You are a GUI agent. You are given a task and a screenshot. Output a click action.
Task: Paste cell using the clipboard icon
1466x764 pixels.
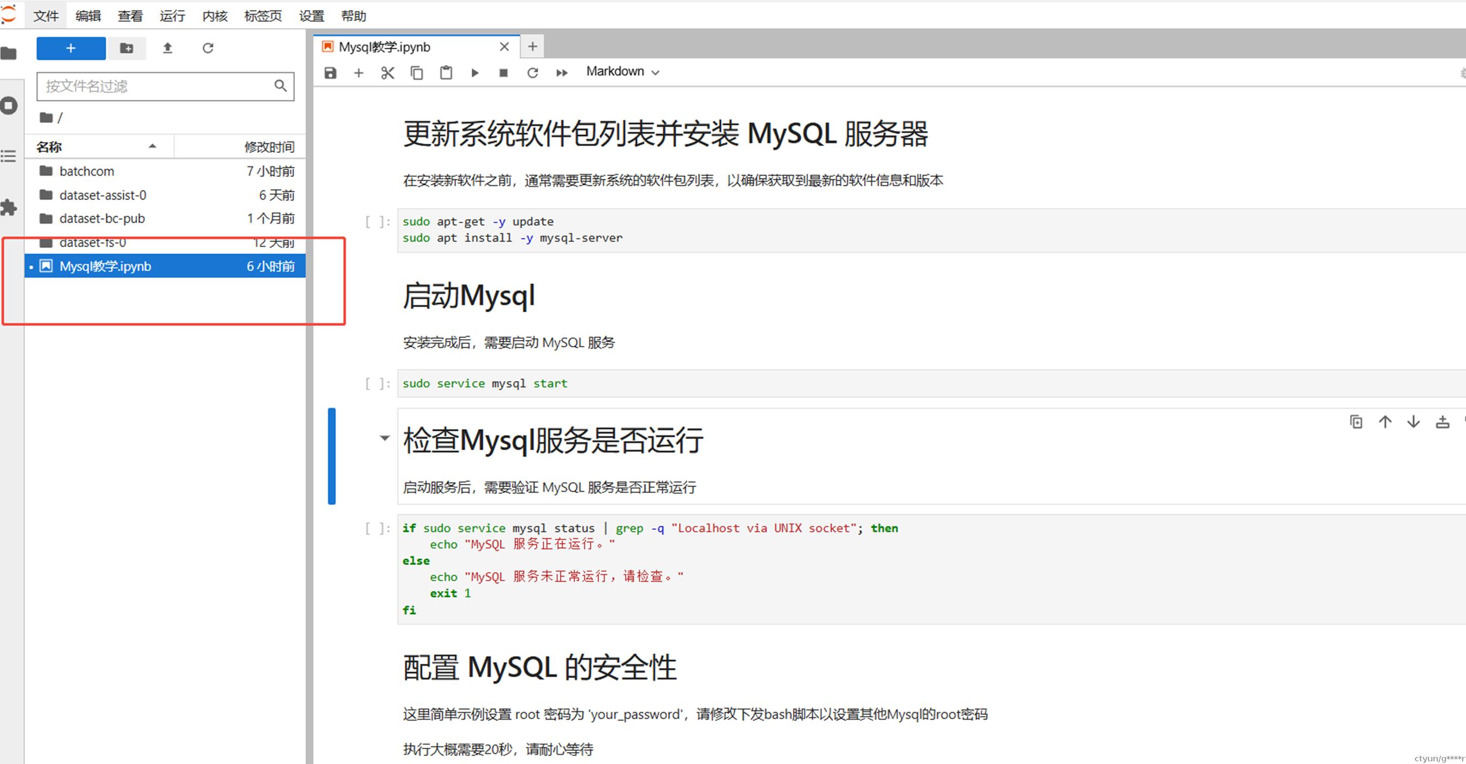pyautogui.click(x=446, y=73)
